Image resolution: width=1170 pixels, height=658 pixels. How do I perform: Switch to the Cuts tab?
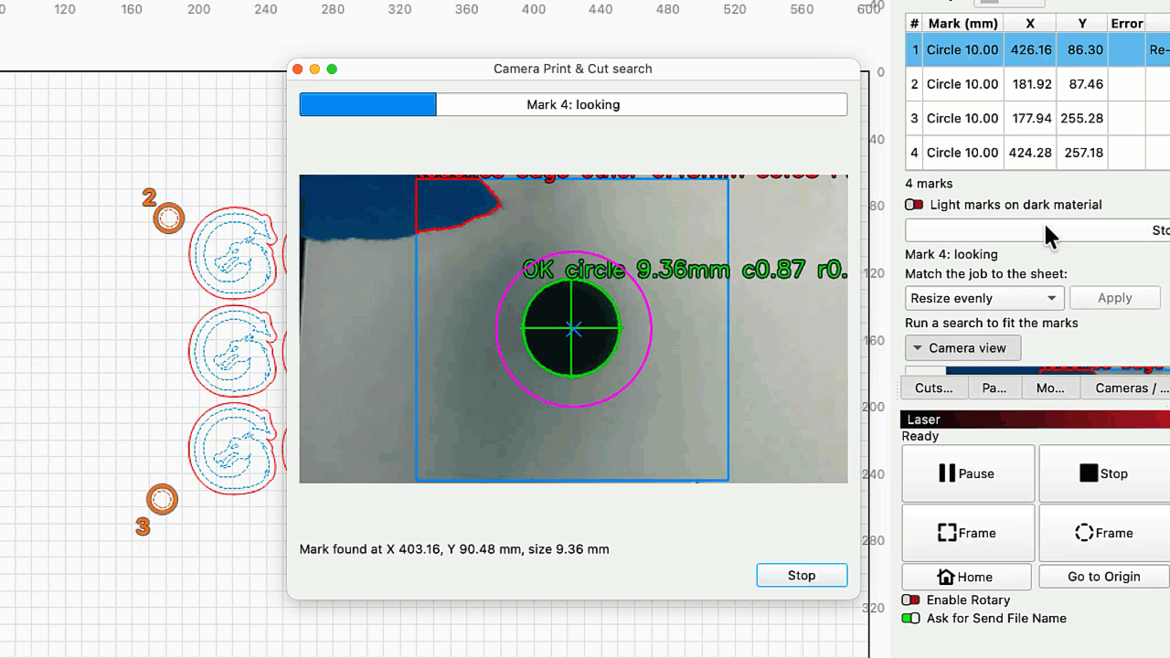[x=934, y=388]
